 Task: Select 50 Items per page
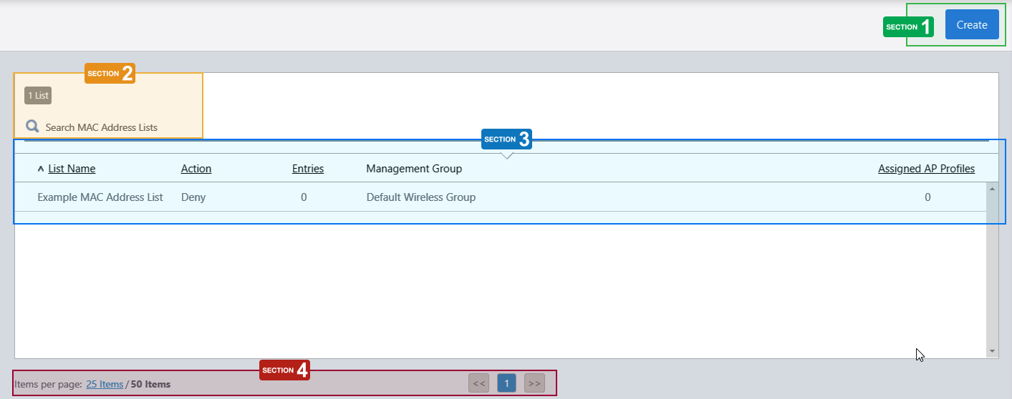pyautogui.click(x=150, y=384)
